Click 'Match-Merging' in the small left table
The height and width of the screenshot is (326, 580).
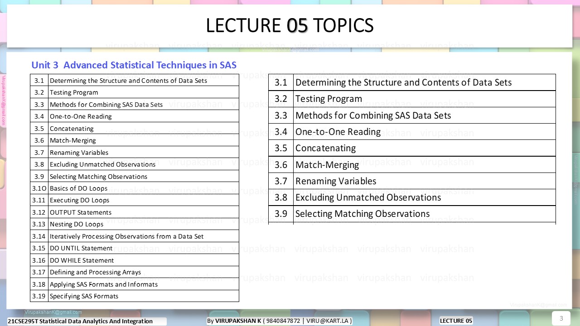pos(73,140)
